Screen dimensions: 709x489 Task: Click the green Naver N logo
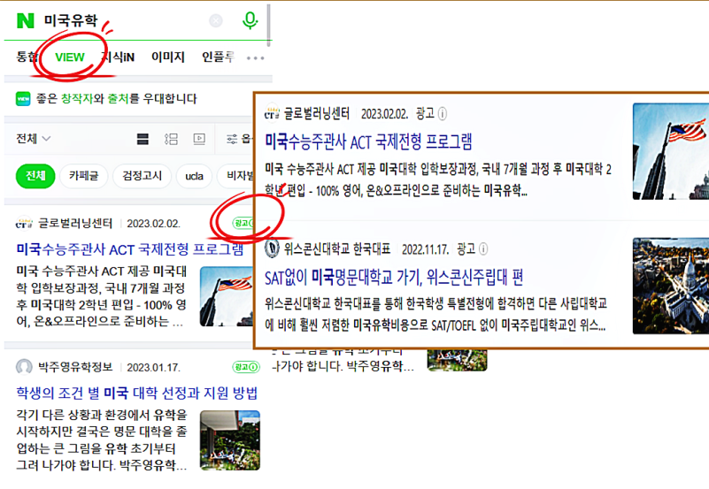[x=26, y=20]
